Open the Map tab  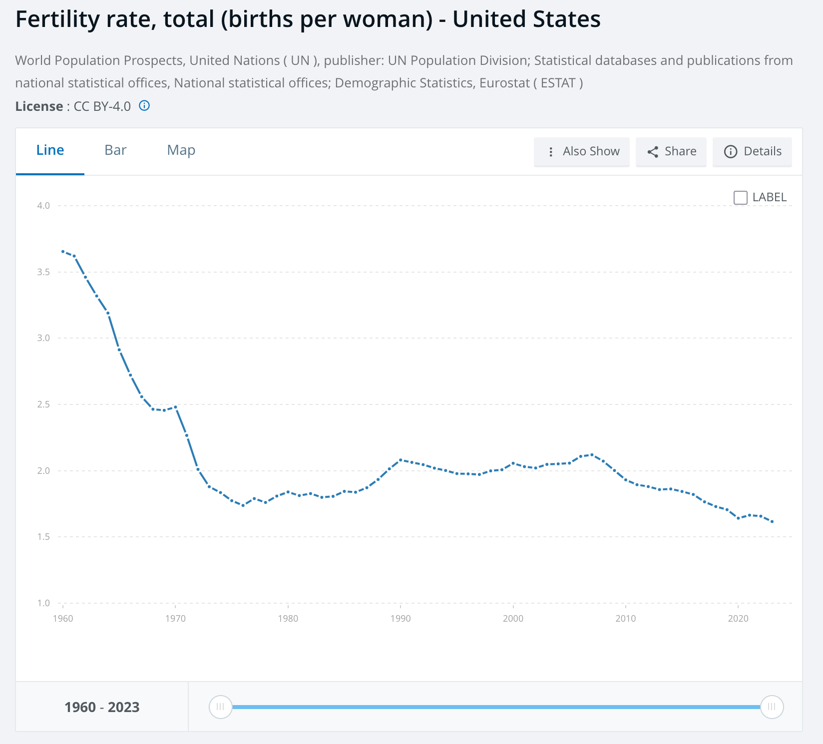tap(181, 150)
